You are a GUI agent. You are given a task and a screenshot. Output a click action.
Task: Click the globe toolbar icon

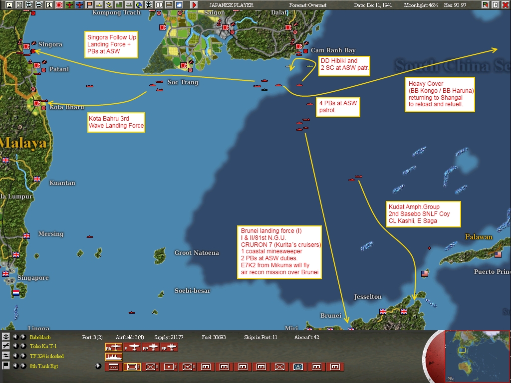pyautogui.click(x=139, y=4)
